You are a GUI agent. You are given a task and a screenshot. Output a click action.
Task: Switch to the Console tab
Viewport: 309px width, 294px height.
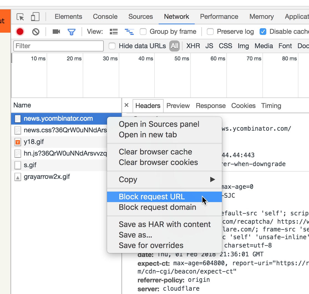coord(105,17)
